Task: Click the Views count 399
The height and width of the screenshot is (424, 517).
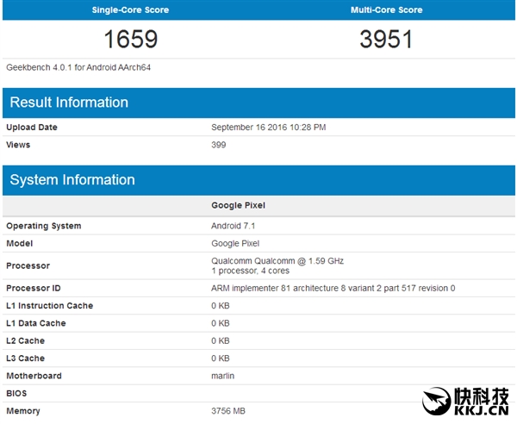Action: point(219,145)
